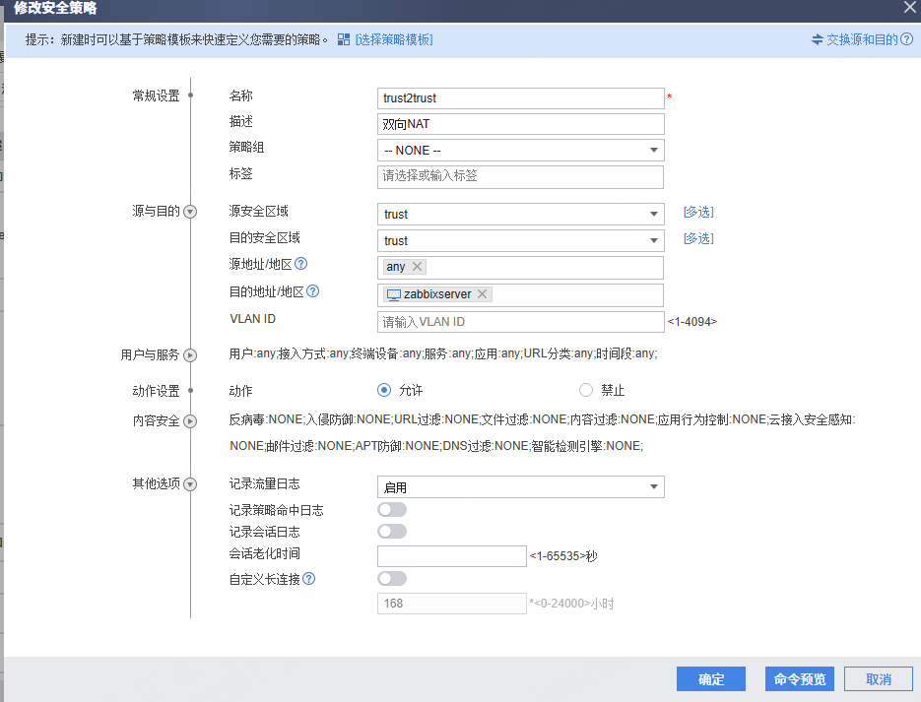Open the policy template selector icon
921x702 pixels.
[x=344, y=39]
